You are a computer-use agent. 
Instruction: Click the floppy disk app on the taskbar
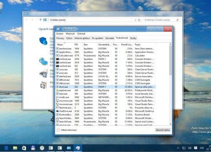(x=33, y=148)
